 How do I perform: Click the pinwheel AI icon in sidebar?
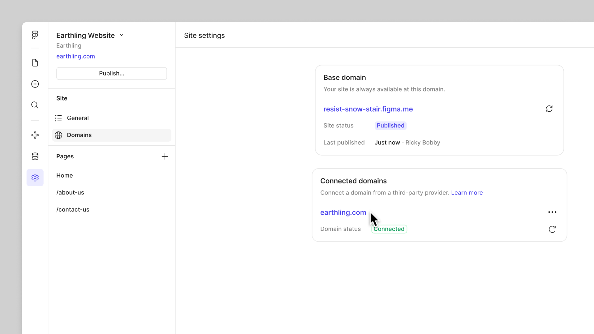pyautogui.click(x=35, y=135)
